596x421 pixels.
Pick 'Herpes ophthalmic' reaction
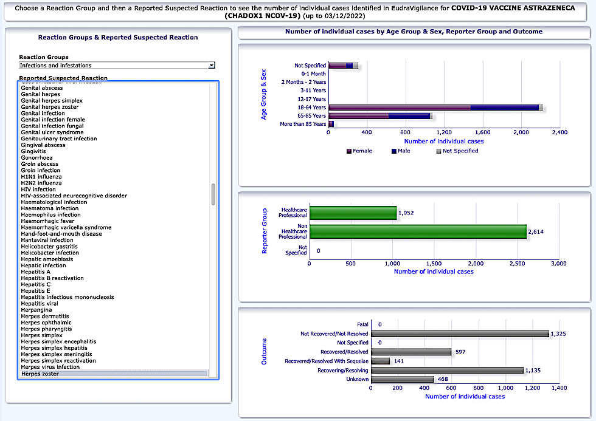click(46, 323)
